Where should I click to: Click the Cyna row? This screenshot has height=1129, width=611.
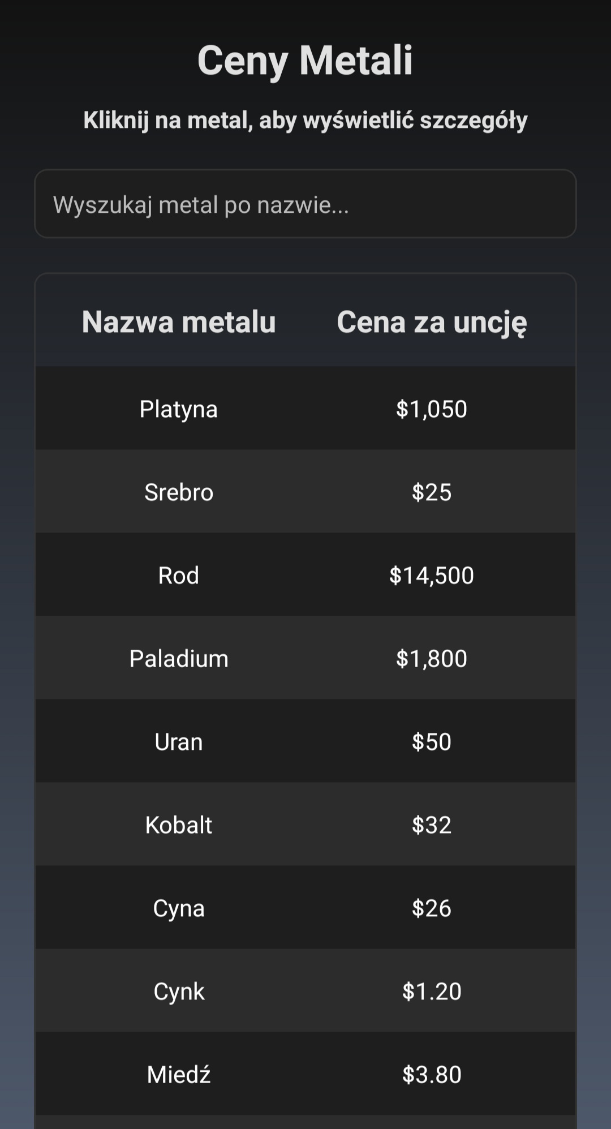179,908
